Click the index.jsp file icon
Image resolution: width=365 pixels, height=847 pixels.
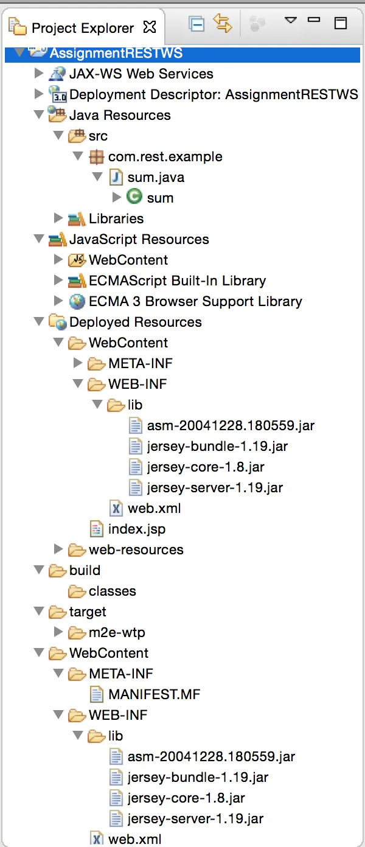[x=96, y=529]
